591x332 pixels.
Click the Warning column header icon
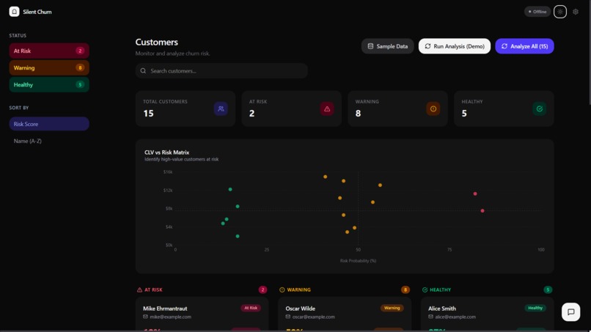[x=282, y=289]
